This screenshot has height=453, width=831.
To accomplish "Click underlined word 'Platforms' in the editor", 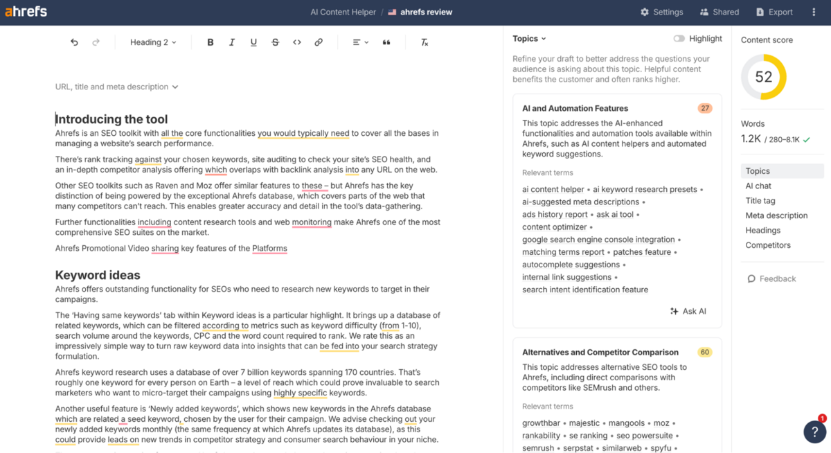I will tap(269, 248).
